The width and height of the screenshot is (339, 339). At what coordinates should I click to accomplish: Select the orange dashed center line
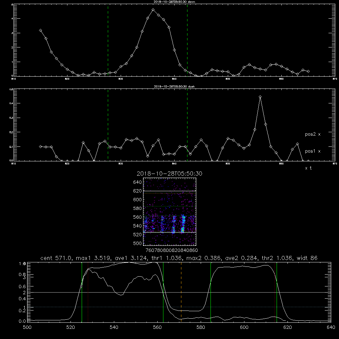(x=181, y=292)
